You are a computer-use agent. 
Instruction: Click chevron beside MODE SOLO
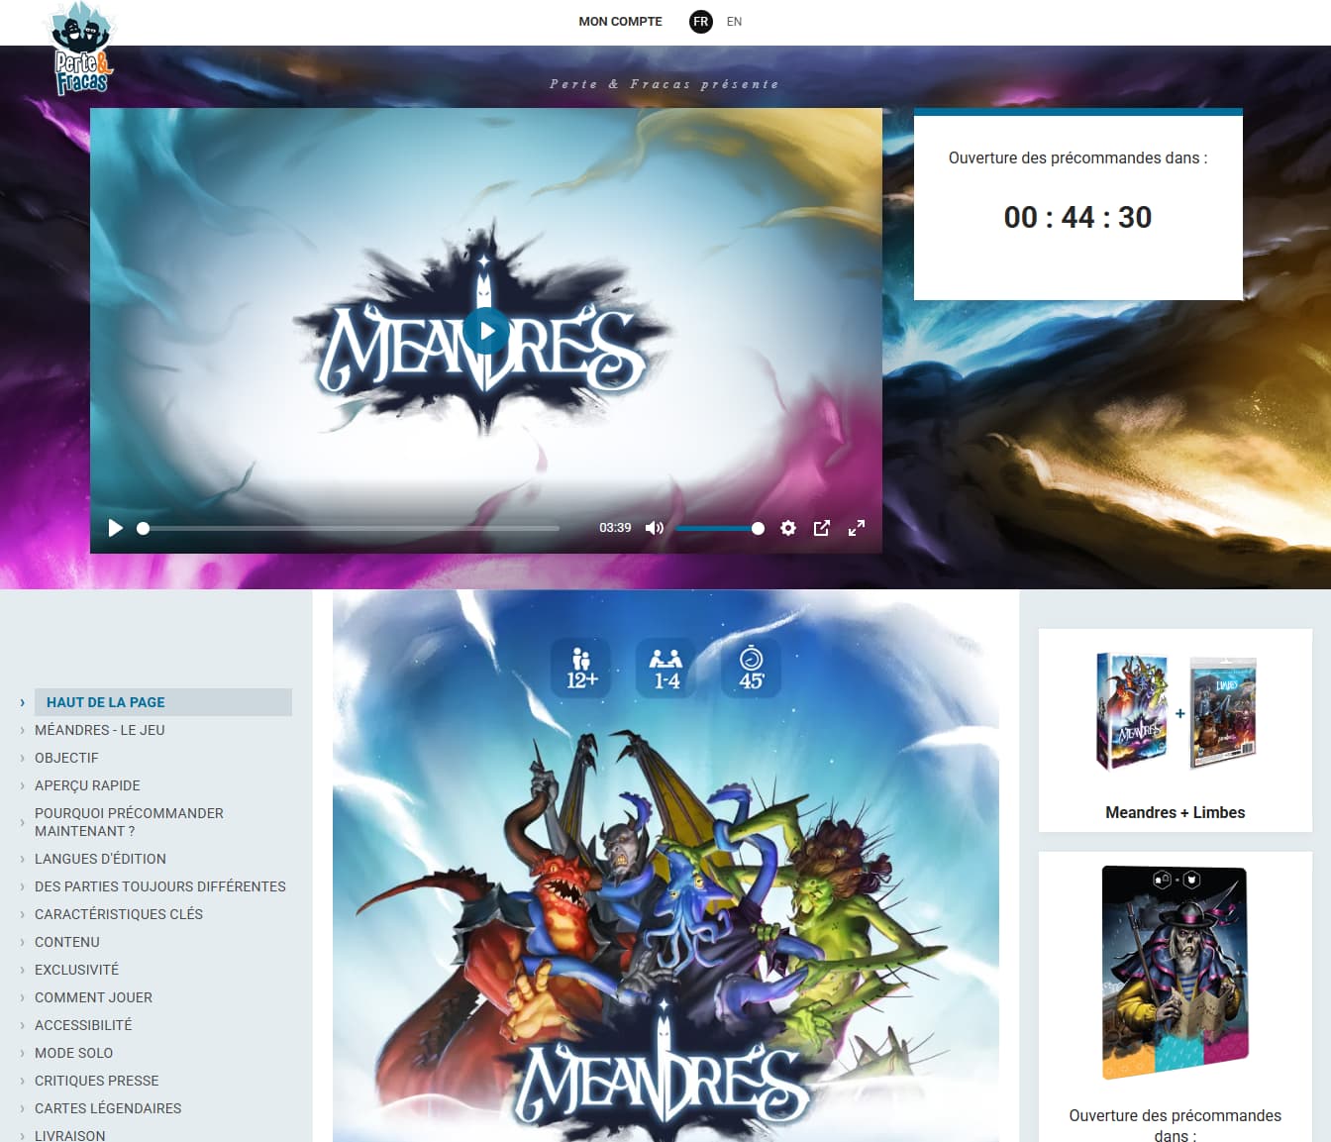coord(23,1053)
